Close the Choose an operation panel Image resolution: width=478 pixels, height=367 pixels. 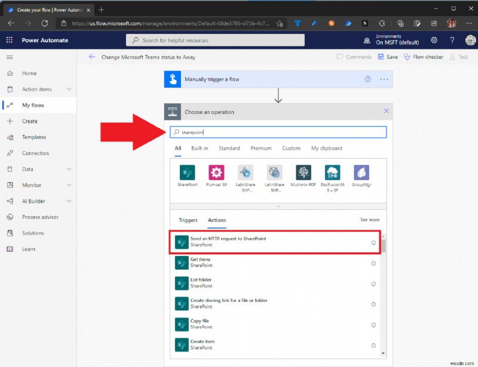[x=386, y=111]
